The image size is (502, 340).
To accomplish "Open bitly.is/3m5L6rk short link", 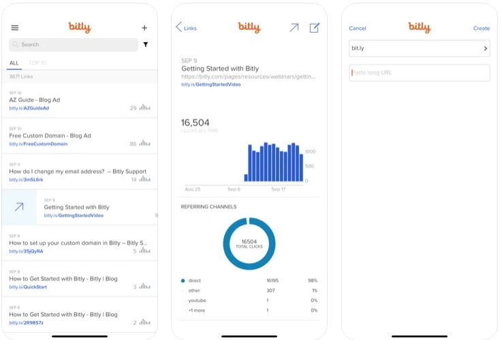I will point(27,180).
